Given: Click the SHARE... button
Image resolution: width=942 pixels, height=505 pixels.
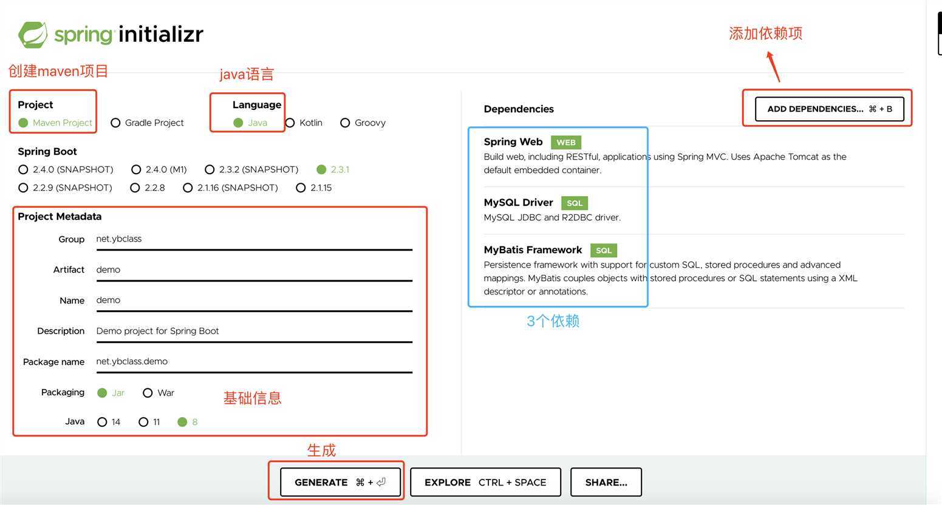Looking at the screenshot, I should point(606,483).
